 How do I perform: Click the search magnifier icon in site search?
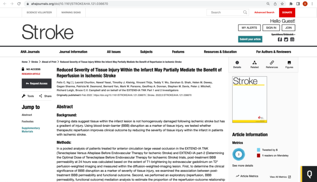coord(245,12)
